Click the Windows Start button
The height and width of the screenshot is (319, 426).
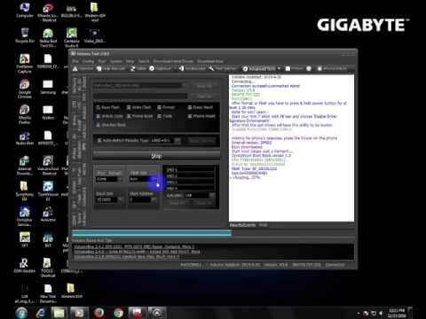[x=21, y=313]
